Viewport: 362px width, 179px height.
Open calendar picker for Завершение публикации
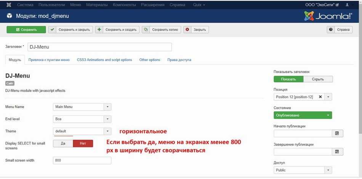337,152
